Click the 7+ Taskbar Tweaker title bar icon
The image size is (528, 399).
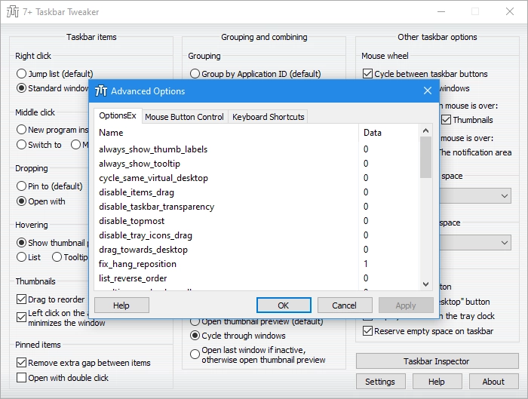(x=13, y=11)
